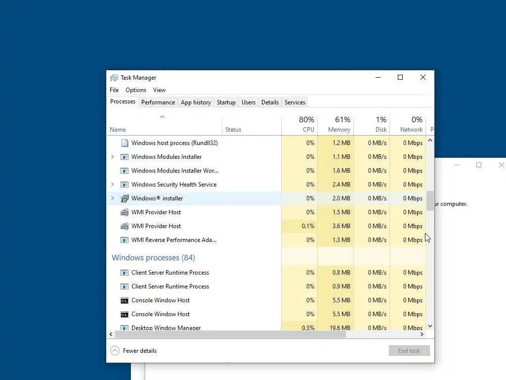506x380 pixels.
Task: Click the vertical scrollbar thumb
Action: pyautogui.click(x=430, y=201)
